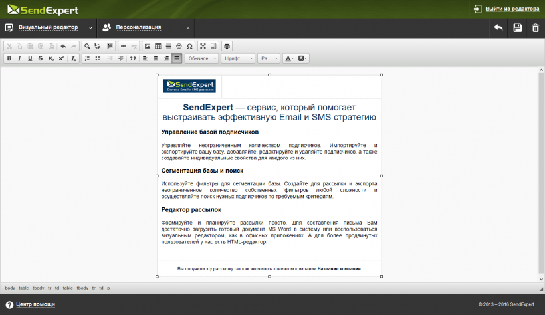Screen dimensions: 545x315
Task: Click the Select All icon
Action: coord(110,46)
